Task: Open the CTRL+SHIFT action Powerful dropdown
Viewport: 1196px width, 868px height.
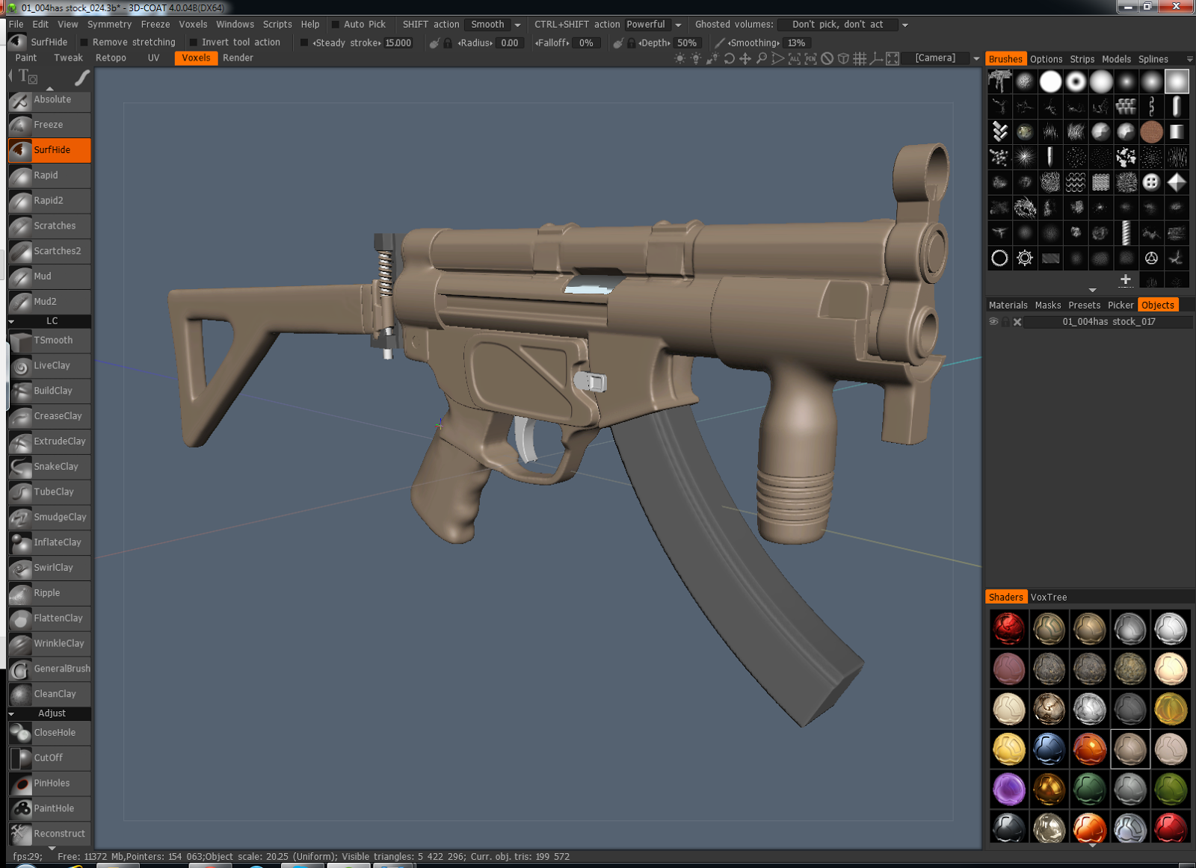Action: point(678,25)
